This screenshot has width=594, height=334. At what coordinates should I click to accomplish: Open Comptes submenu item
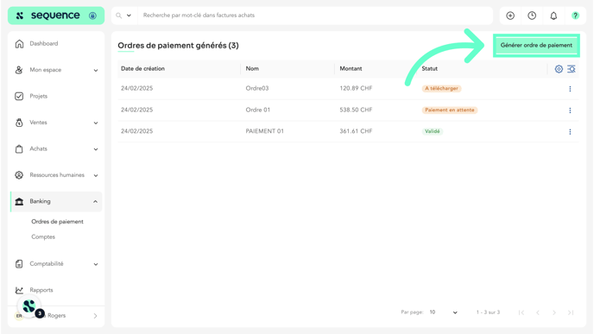pyautogui.click(x=43, y=236)
